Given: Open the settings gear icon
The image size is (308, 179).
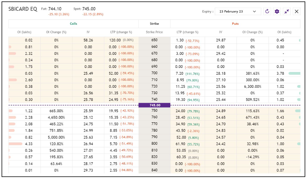Looking at the screenshot, I should [x=277, y=12].
